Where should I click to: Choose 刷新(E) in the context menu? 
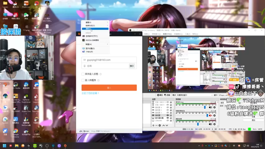pos(95,29)
